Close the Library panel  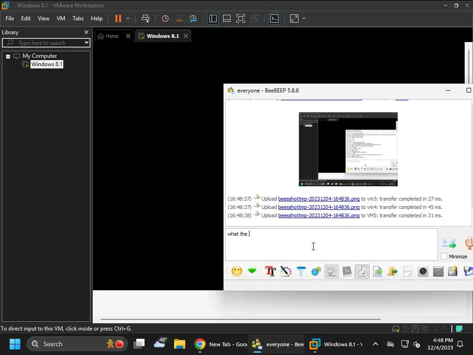tap(86, 32)
